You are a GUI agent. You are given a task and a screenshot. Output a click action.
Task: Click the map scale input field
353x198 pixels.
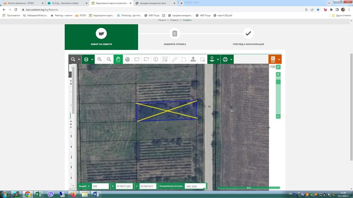pos(100,186)
